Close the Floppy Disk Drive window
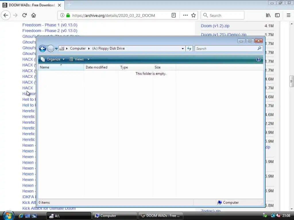Image resolution: width=294 pixels, height=220 pixels. click(x=259, y=41)
